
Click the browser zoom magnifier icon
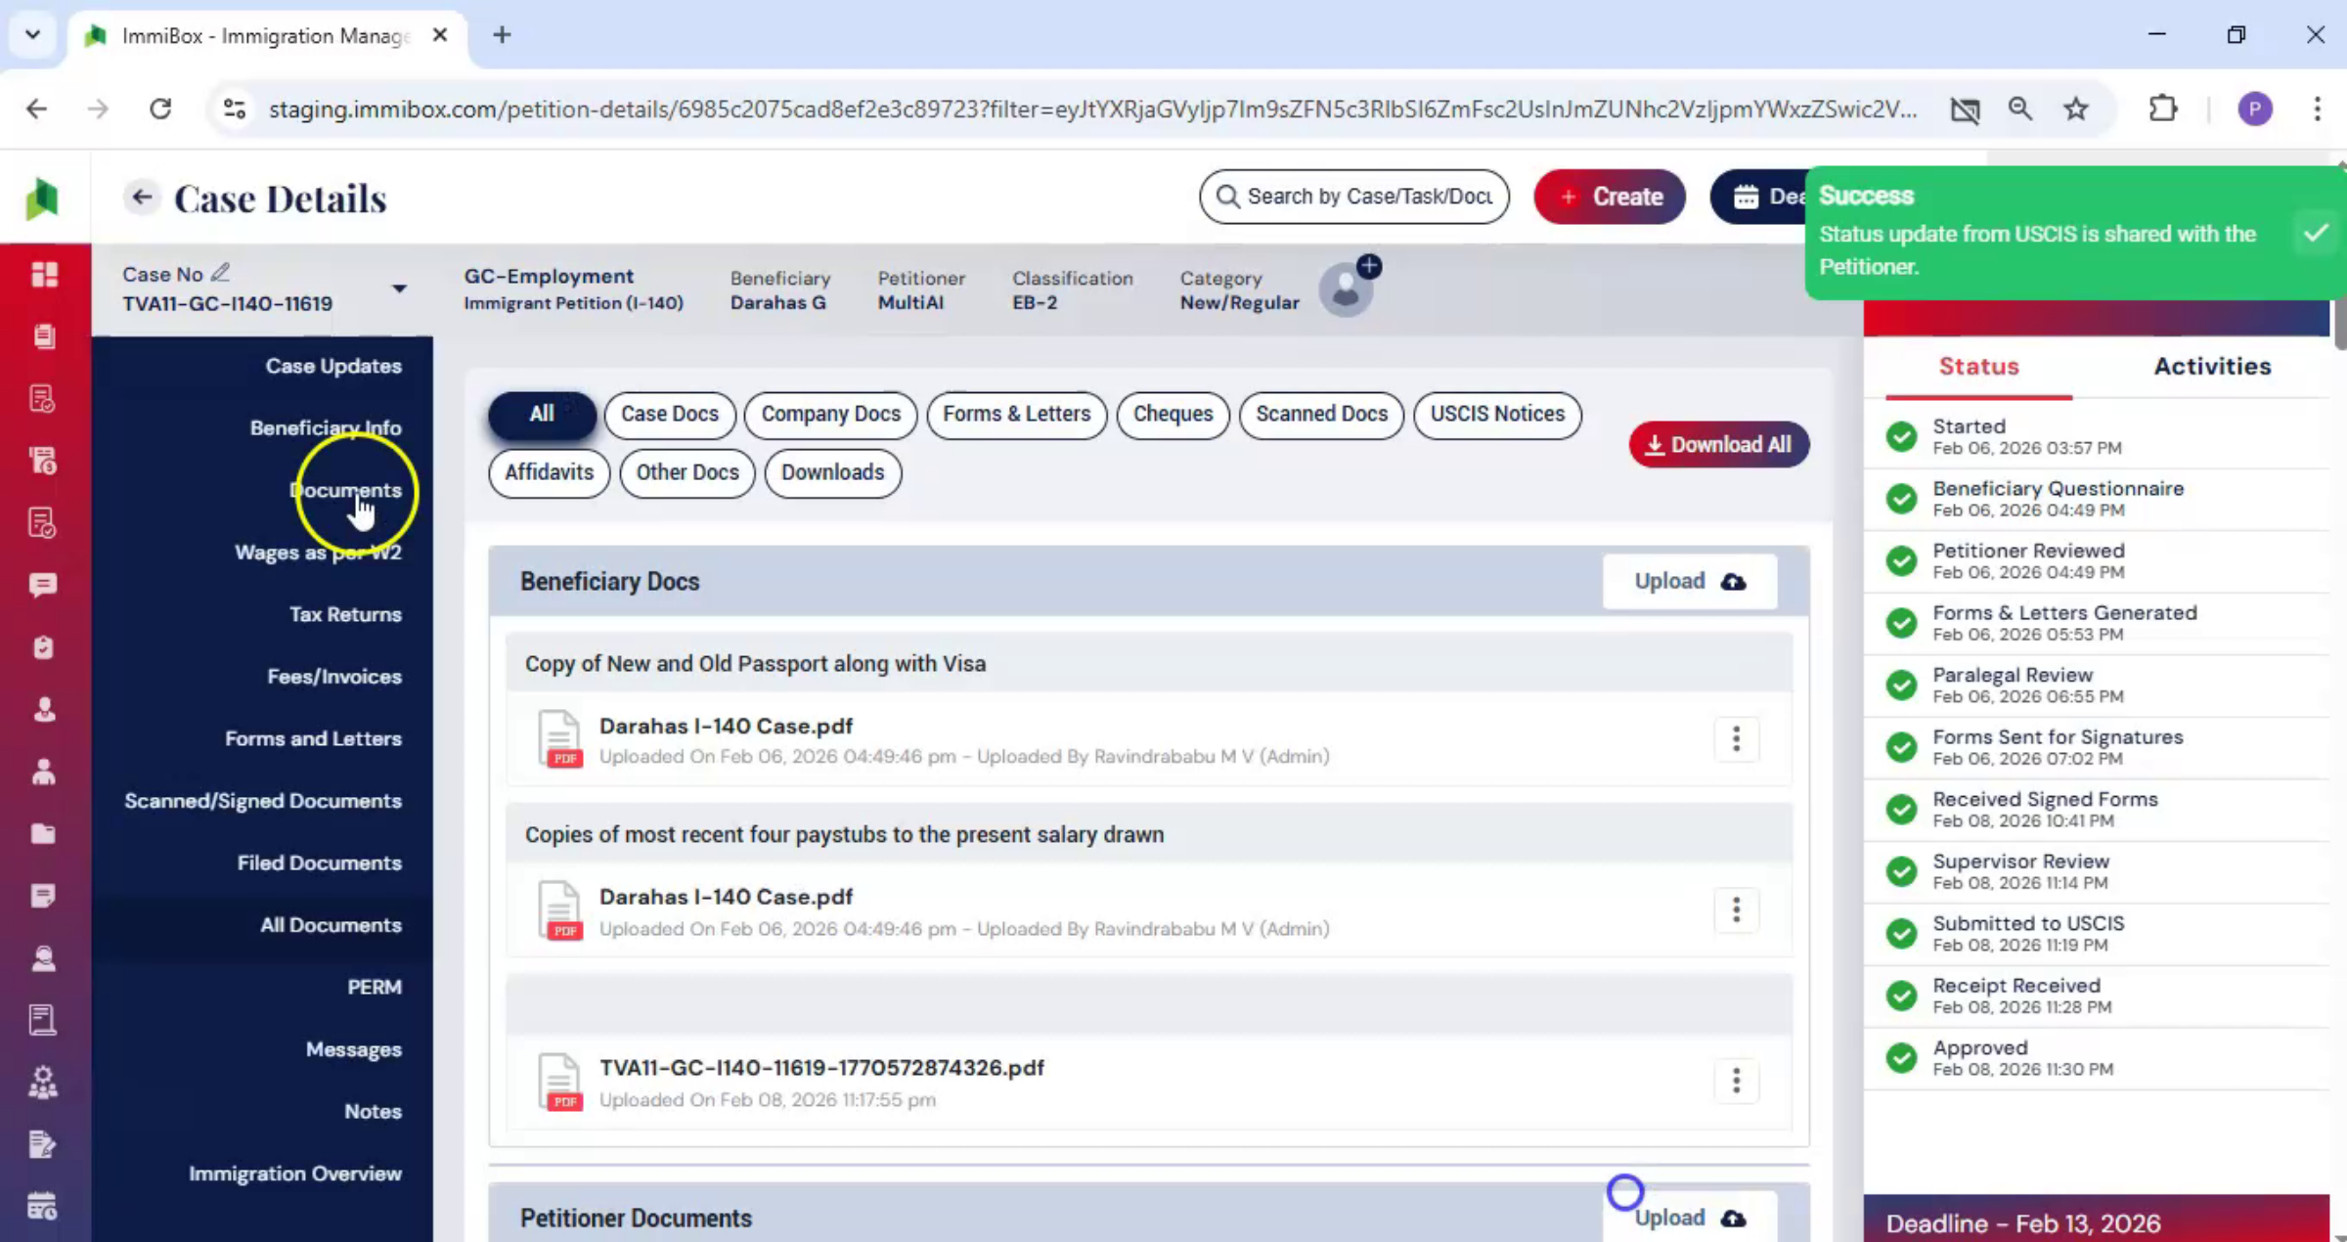pos(2020,109)
